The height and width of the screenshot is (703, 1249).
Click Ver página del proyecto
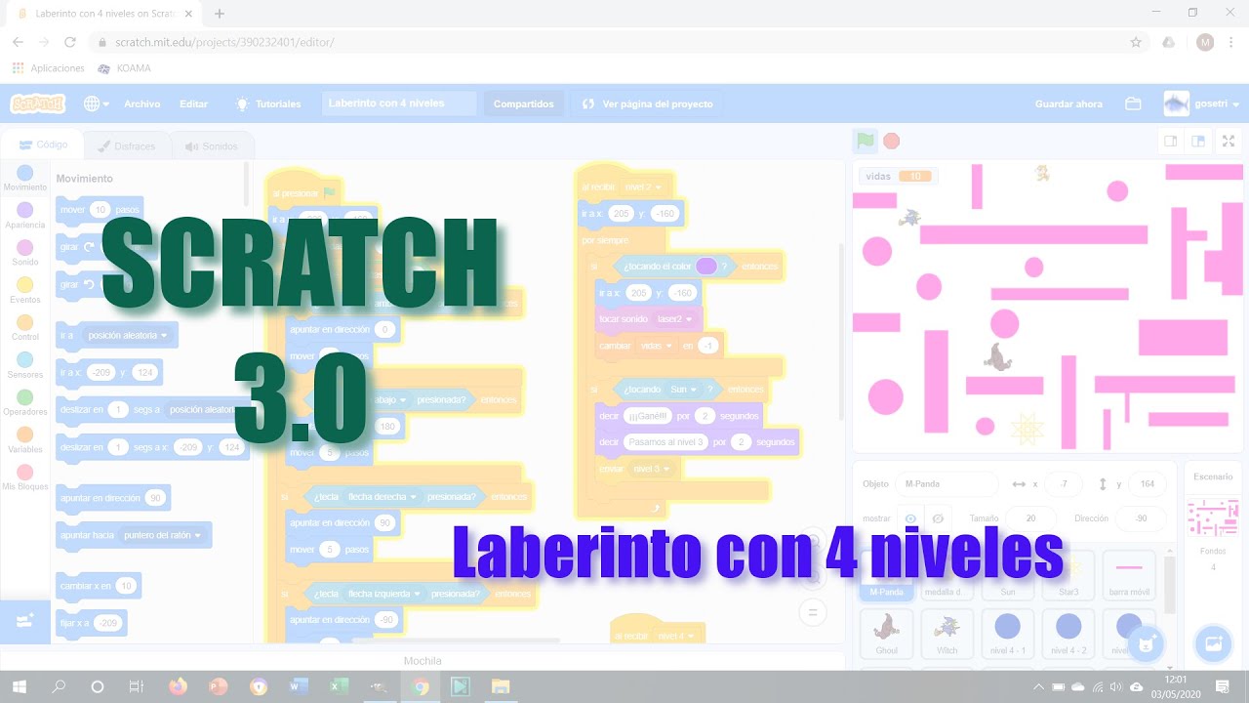coord(648,103)
